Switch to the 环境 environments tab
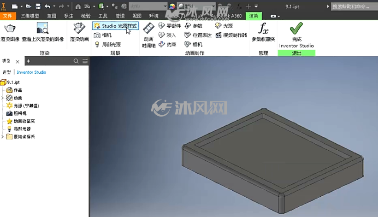Viewport: 378px width, 217px height. [154, 16]
